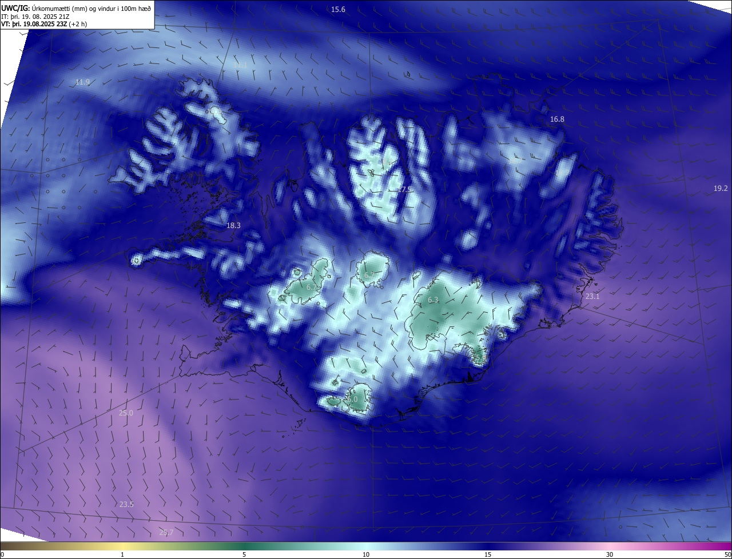Select the 25.0 value label
This screenshot has width=732, height=559.
tap(126, 413)
